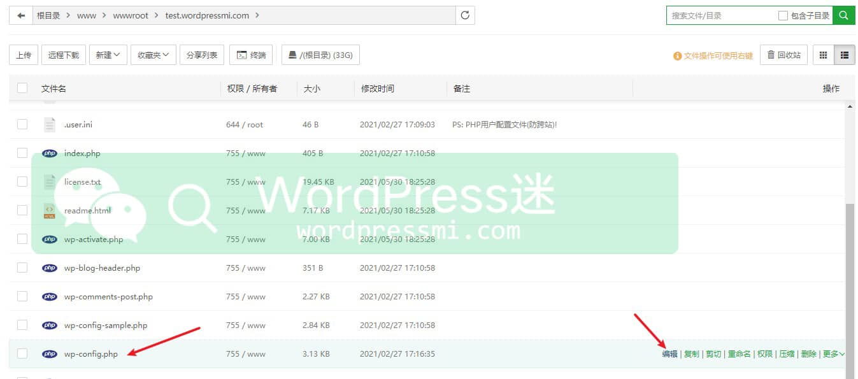This screenshot has width=858, height=379.
Task: Click the 上传 (Upload) button
Action: tap(24, 55)
